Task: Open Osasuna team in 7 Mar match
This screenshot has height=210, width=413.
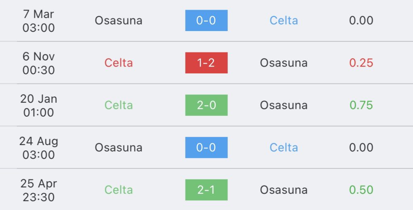Action: (119, 21)
